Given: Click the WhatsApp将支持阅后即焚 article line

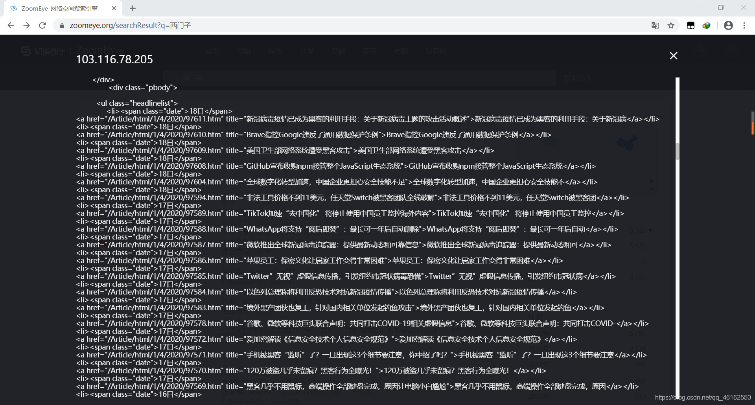Looking at the screenshot, I should (x=347, y=229).
